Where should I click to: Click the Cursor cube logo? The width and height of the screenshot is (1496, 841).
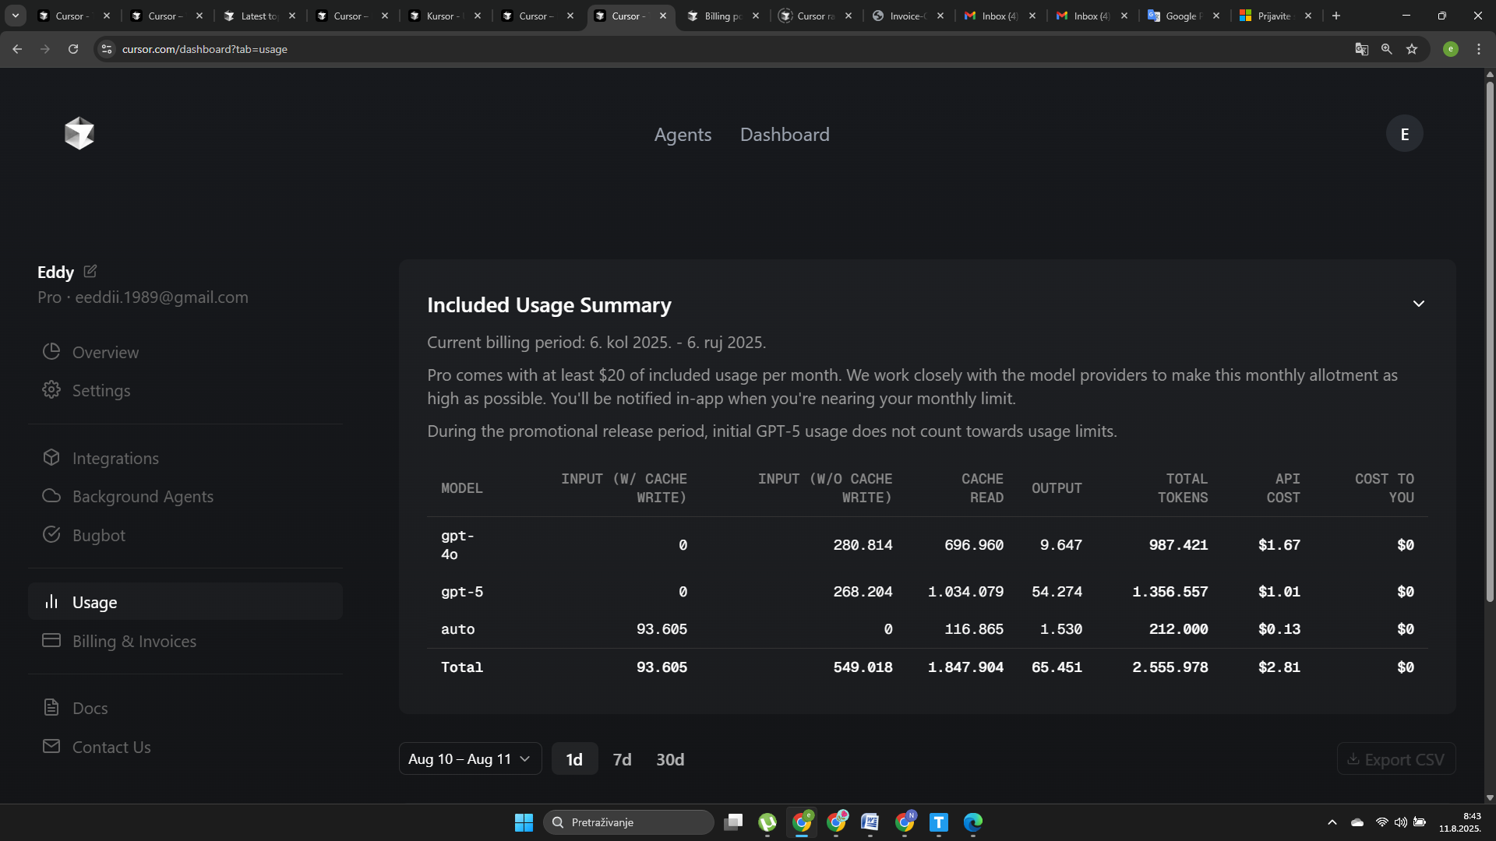[79, 133]
